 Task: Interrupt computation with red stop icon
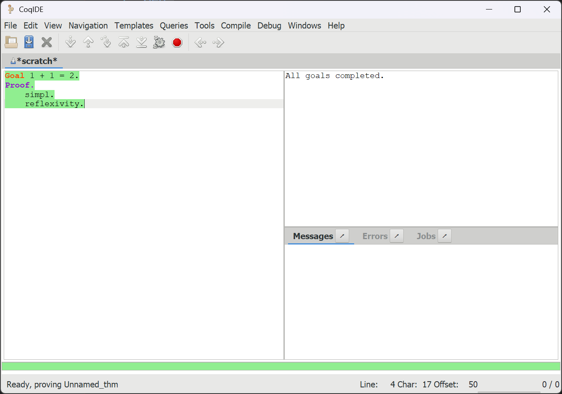coord(177,42)
